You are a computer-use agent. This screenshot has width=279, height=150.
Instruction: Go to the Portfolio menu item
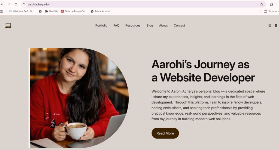coord(101,25)
